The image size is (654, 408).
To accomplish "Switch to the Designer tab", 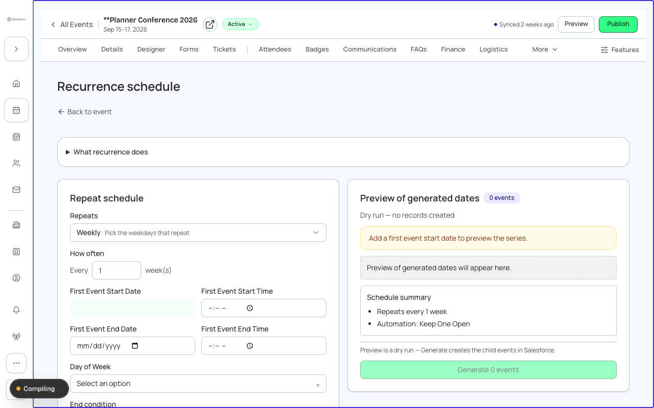I will pos(151,49).
